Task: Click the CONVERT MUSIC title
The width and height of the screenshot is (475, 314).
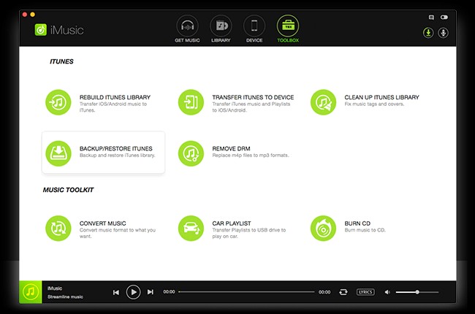Action: (103, 223)
